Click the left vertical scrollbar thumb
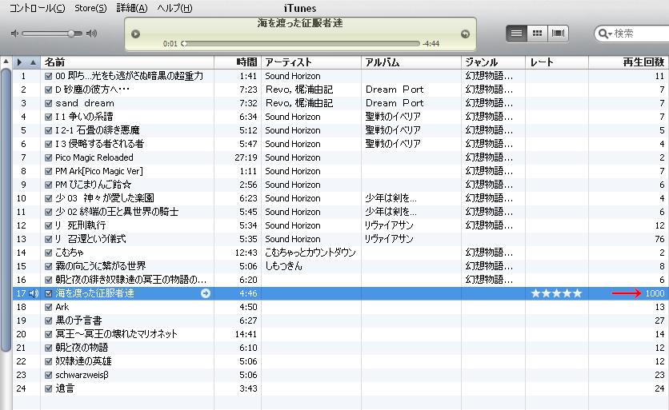This screenshot has width=669, height=410. [x=6, y=209]
